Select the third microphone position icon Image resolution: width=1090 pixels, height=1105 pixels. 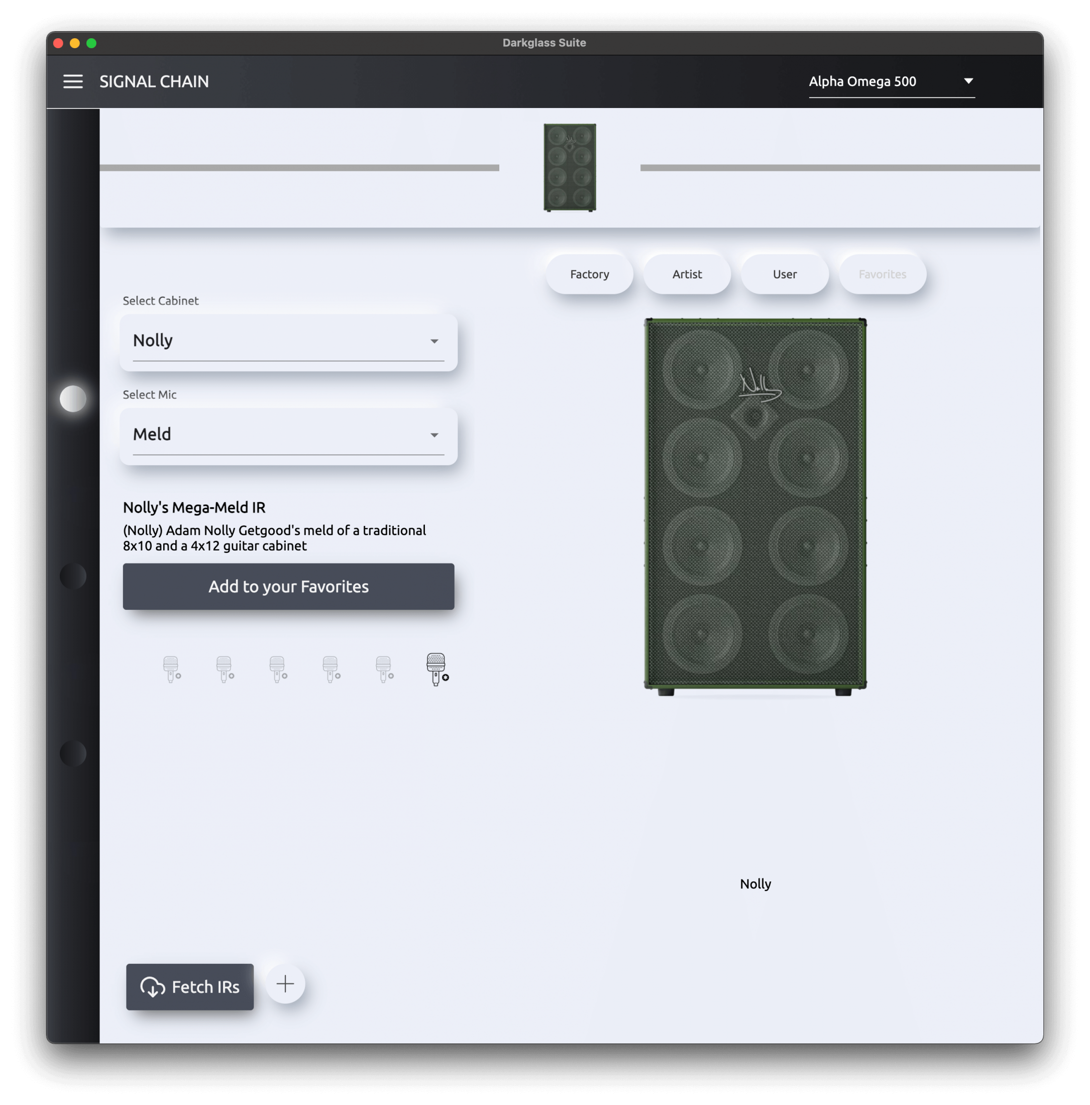coord(278,669)
